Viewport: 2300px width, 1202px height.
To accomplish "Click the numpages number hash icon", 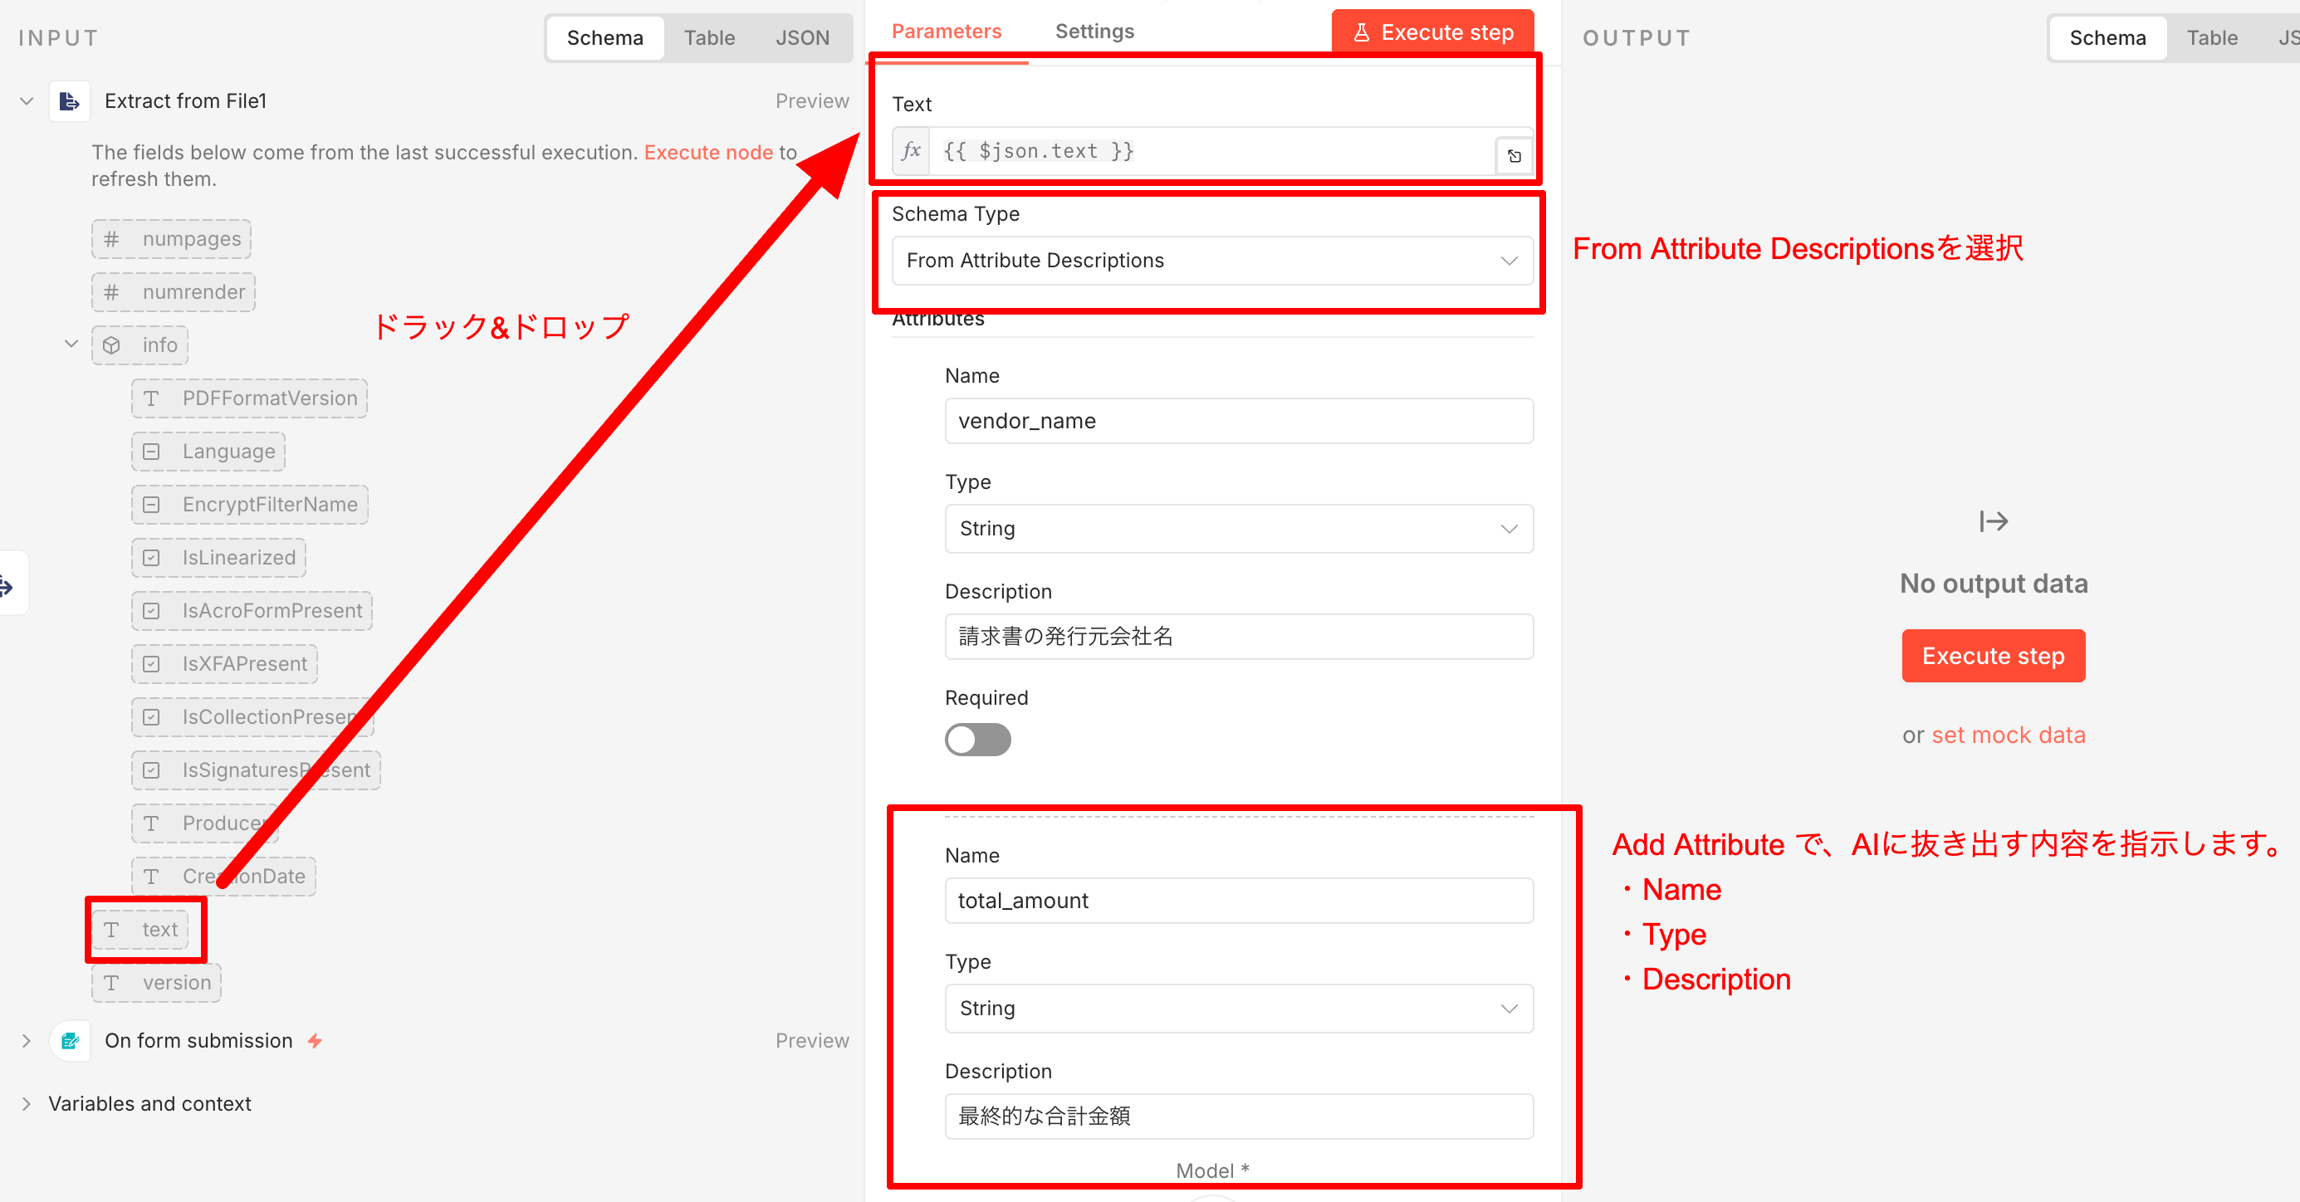I will (x=111, y=239).
